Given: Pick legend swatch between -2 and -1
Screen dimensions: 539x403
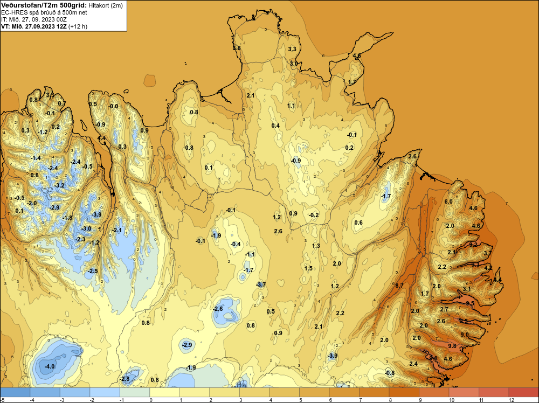Looking at the screenshot, I should pyautogui.click(x=105, y=392).
